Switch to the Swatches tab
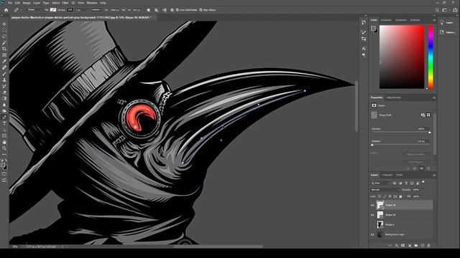Image resolution: width=460 pixels, height=258 pixels. point(386,20)
